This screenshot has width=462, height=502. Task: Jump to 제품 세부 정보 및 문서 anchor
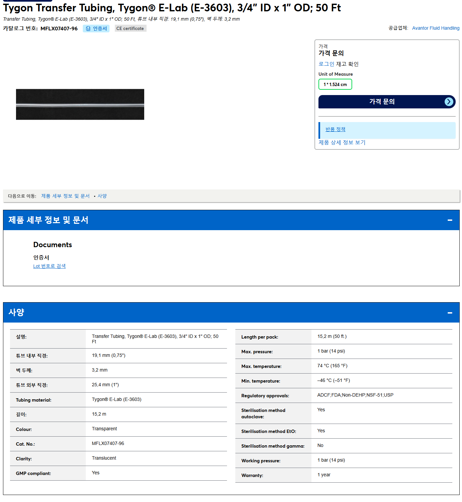click(65, 196)
